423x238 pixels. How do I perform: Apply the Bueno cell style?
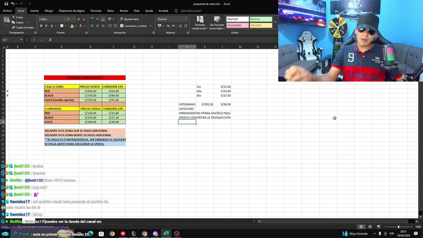261,19
